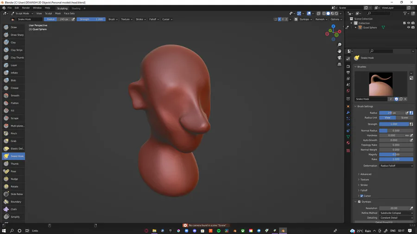Adjust the Magnify slider

(x=396, y=154)
